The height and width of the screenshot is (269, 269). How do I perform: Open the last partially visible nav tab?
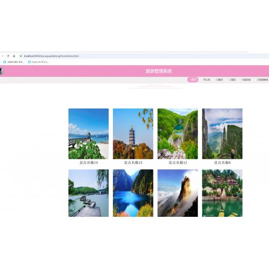click(x=263, y=80)
